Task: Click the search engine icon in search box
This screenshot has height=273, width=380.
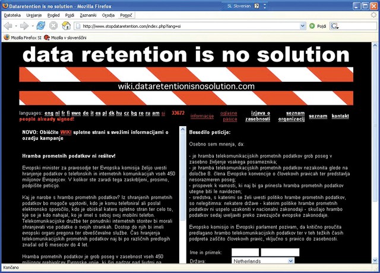Action: [x=334, y=26]
